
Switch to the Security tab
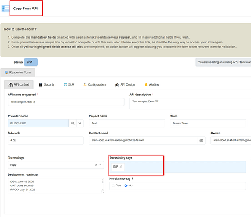(47, 84)
